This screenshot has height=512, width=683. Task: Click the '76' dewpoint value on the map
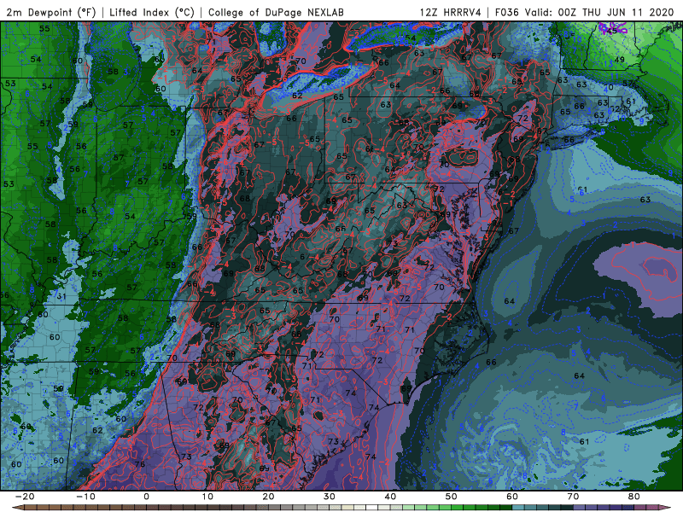click(x=140, y=464)
